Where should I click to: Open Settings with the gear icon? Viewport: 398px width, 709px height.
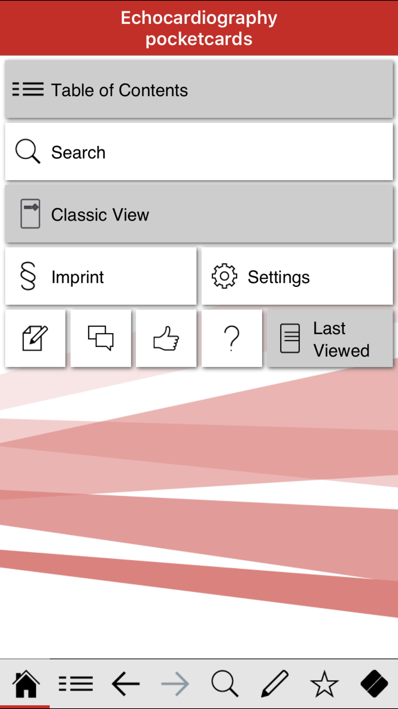pos(297,276)
